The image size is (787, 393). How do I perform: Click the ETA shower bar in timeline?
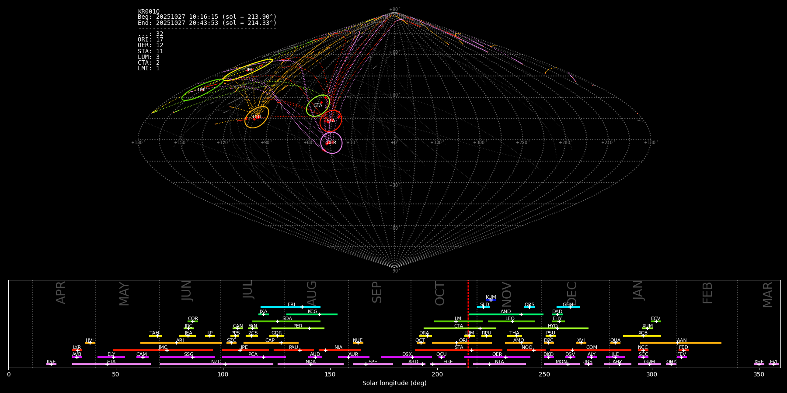coord(111,364)
